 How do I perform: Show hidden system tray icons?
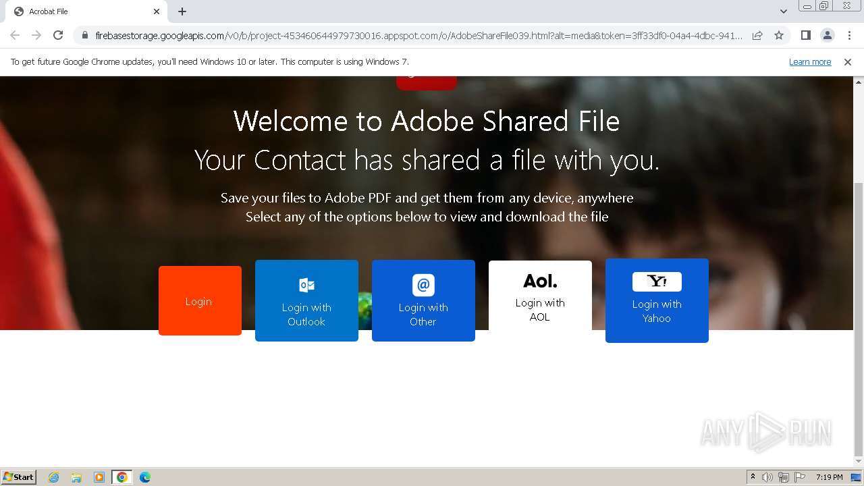coord(753,477)
